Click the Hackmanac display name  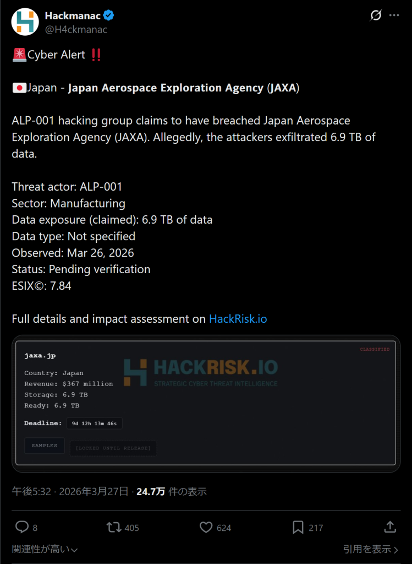click(x=73, y=15)
